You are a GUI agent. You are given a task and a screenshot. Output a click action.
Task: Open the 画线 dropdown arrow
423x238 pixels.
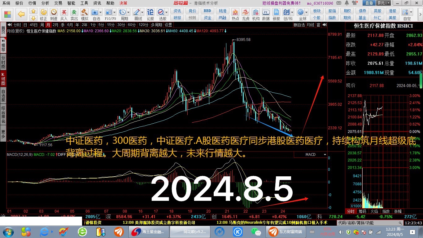click(x=142, y=12)
